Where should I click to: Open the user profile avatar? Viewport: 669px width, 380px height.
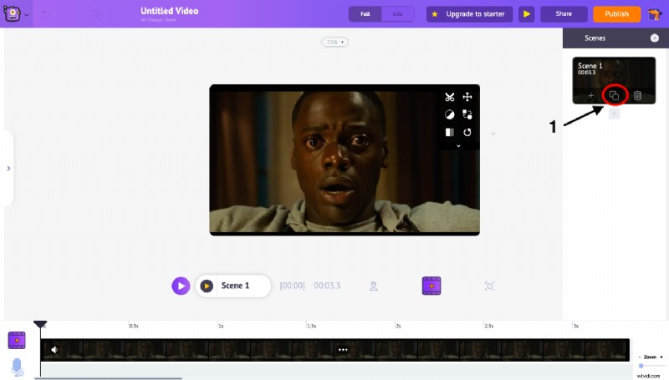655,14
